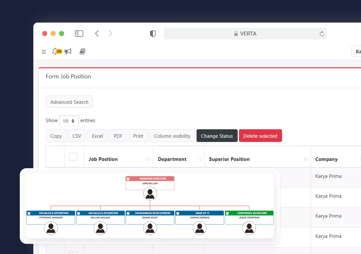The width and height of the screenshot is (361, 254).
Task: Click the megaphone announcements icon
Action: [x=68, y=51]
